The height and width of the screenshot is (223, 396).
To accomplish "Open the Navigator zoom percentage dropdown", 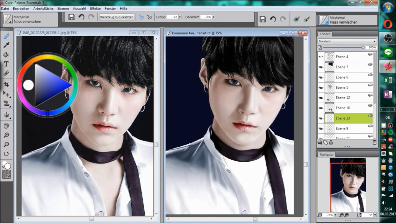I will click(336, 215).
